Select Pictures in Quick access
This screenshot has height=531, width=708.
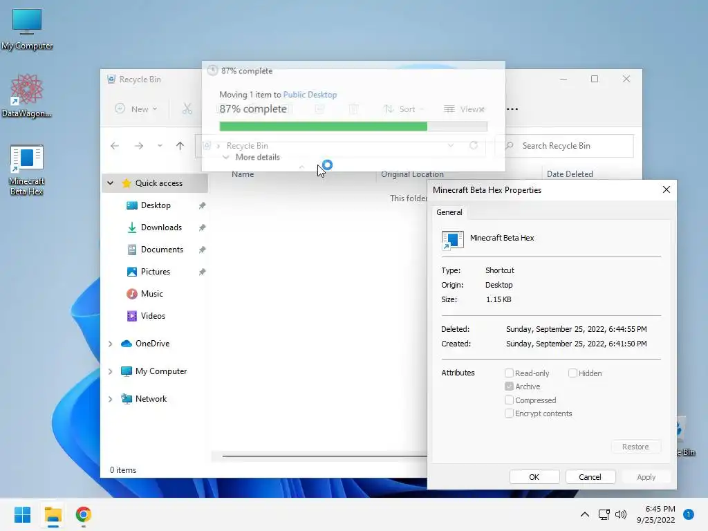(156, 271)
